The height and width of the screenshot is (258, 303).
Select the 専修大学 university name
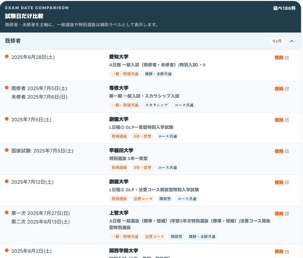(x=119, y=88)
